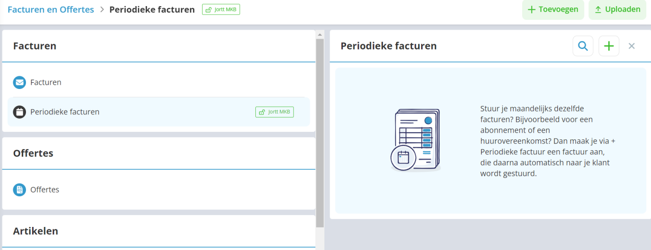
Task: Click the Offertes section header
Action: (33, 153)
